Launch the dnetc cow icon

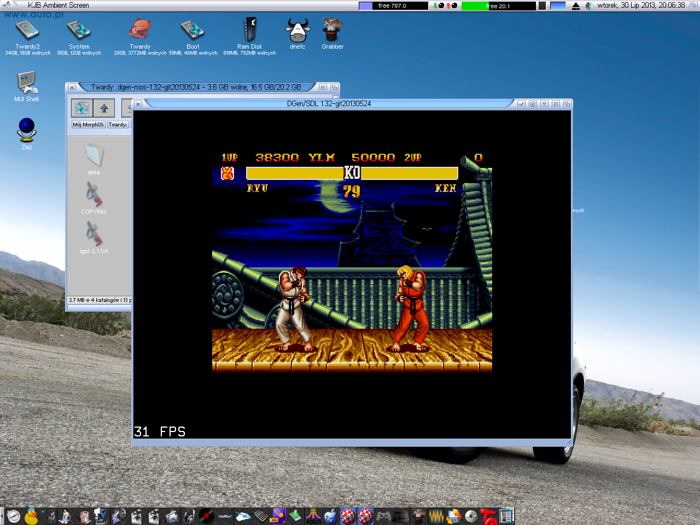[298, 30]
